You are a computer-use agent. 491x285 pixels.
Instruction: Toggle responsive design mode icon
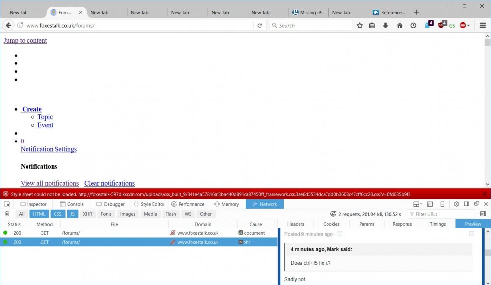point(442,204)
